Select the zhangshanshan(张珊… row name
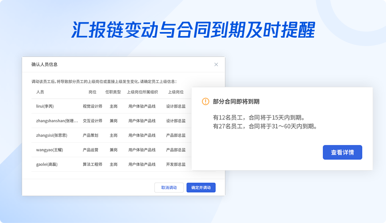This screenshot has height=223, width=386. [x=57, y=121]
